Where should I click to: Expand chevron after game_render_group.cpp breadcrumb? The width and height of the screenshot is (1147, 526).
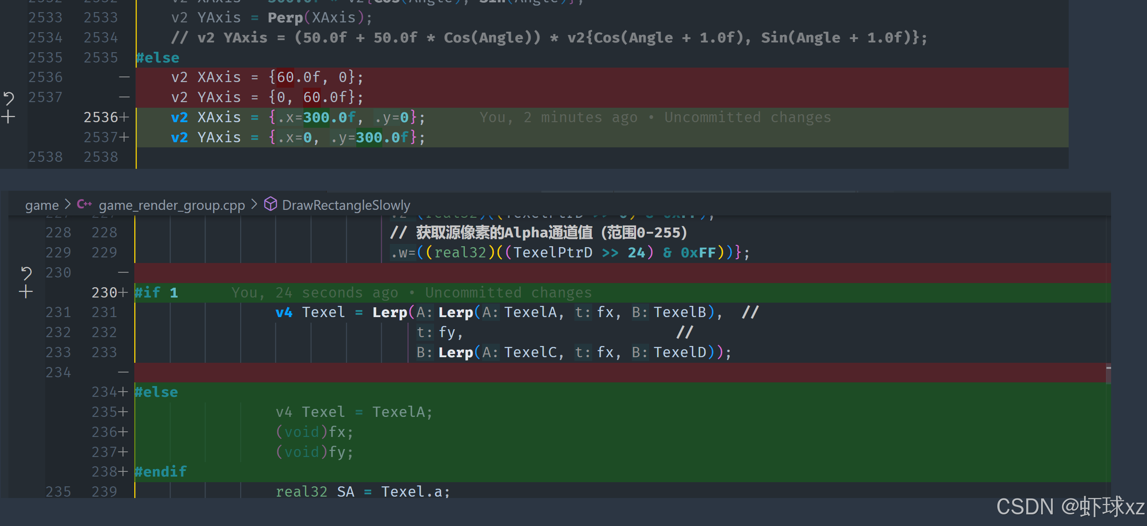[x=254, y=204]
